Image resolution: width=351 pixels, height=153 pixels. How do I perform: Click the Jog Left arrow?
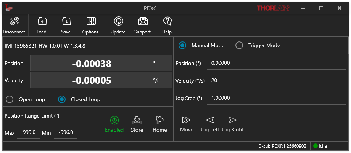(x=209, y=120)
